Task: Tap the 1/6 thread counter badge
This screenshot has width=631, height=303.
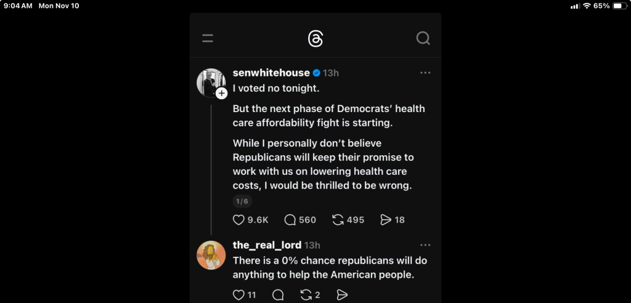Action: click(242, 201)
